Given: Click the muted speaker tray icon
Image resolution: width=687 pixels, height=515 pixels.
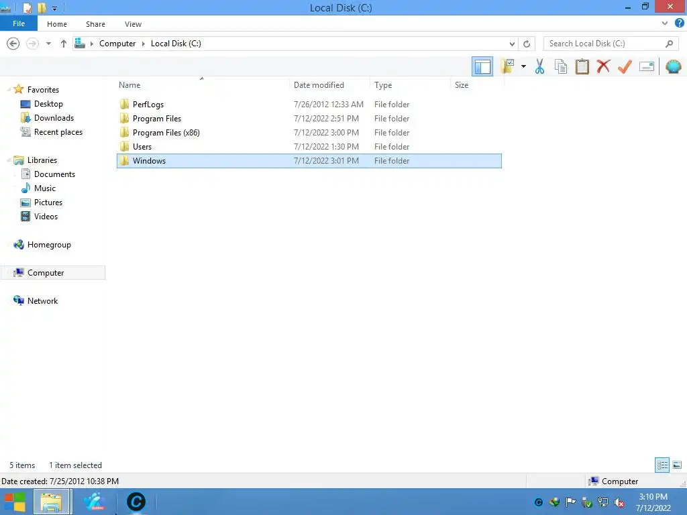Looking at the screenshot, I should [619, 502].
